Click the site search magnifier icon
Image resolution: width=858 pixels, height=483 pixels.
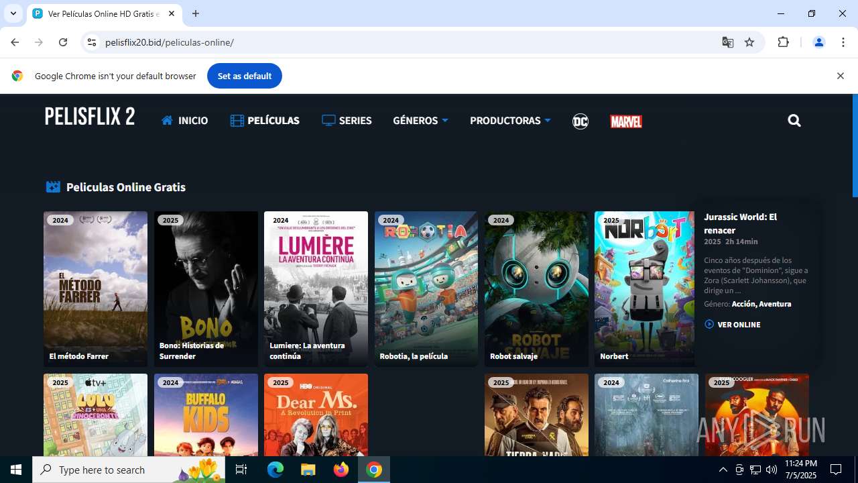pos(794,121)
